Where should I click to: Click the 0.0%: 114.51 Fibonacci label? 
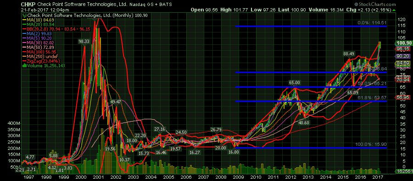point(372,23)
